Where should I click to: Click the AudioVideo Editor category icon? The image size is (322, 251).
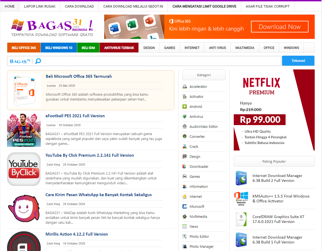pyautogui.click(x=185, y=127)
